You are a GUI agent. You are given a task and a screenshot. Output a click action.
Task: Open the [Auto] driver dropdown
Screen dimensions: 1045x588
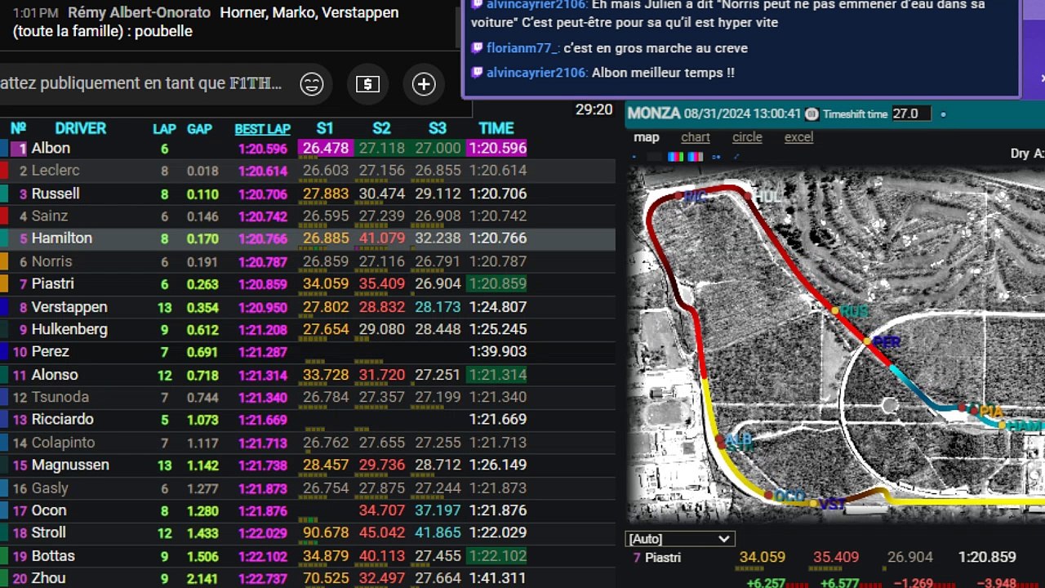[679, 539]
